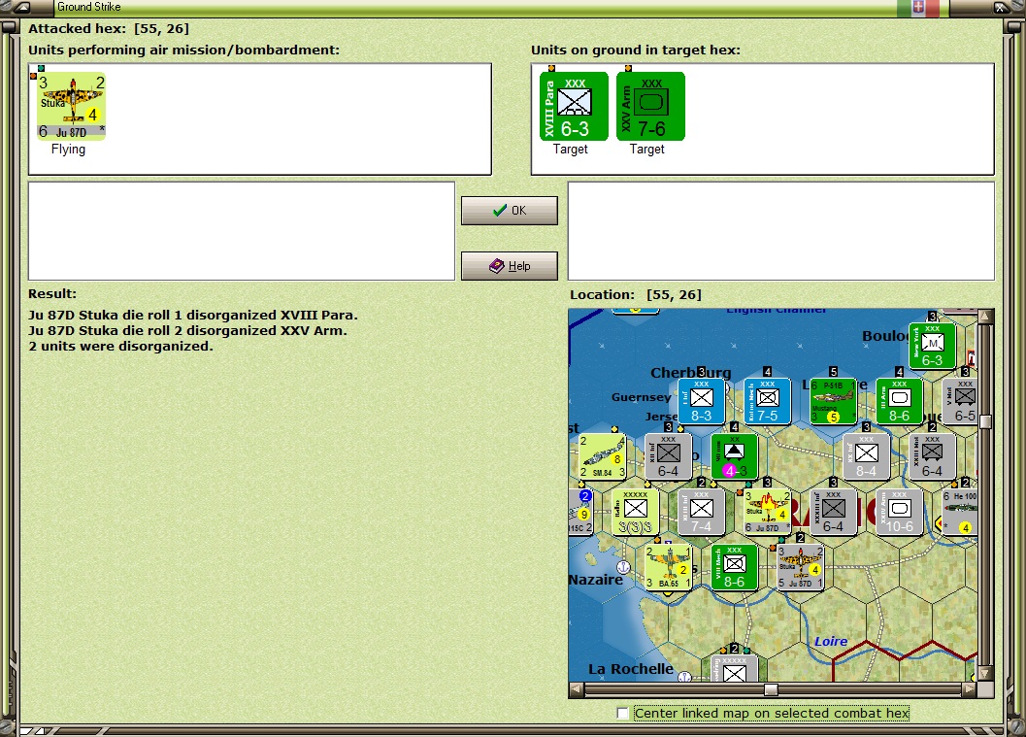Select the green 6-3 unit near Boulogne
The height and width of the screenshot is (737, 1026).
[932, 346]
